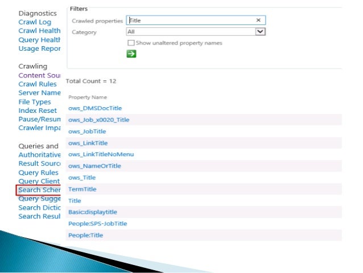This screenshot has height=273, width=363.
Task: Open Query Client Types link
Action: (x=39, y=181)
